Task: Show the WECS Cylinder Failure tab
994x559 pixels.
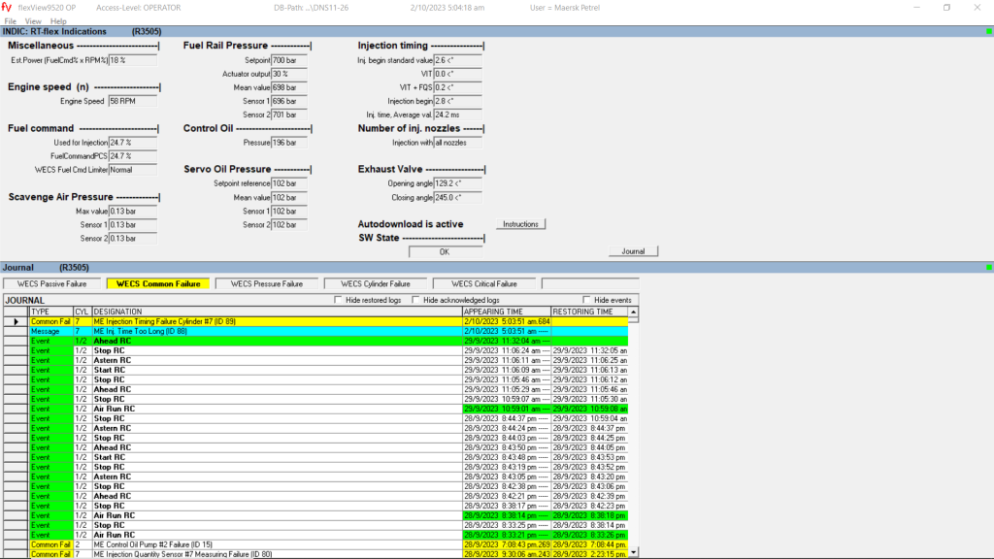Action: coord(376,283)
